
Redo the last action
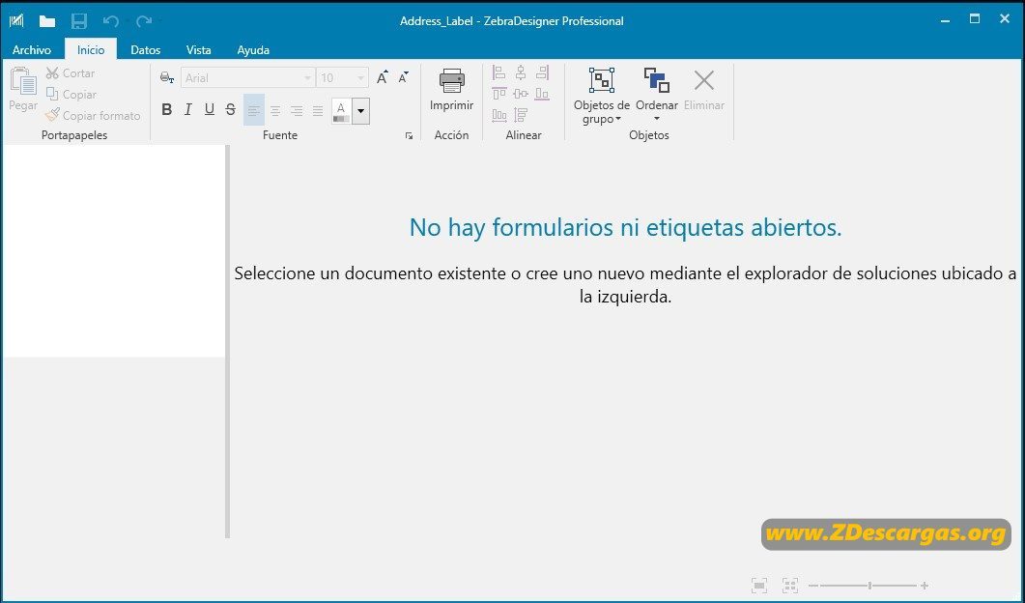point(144,21)
